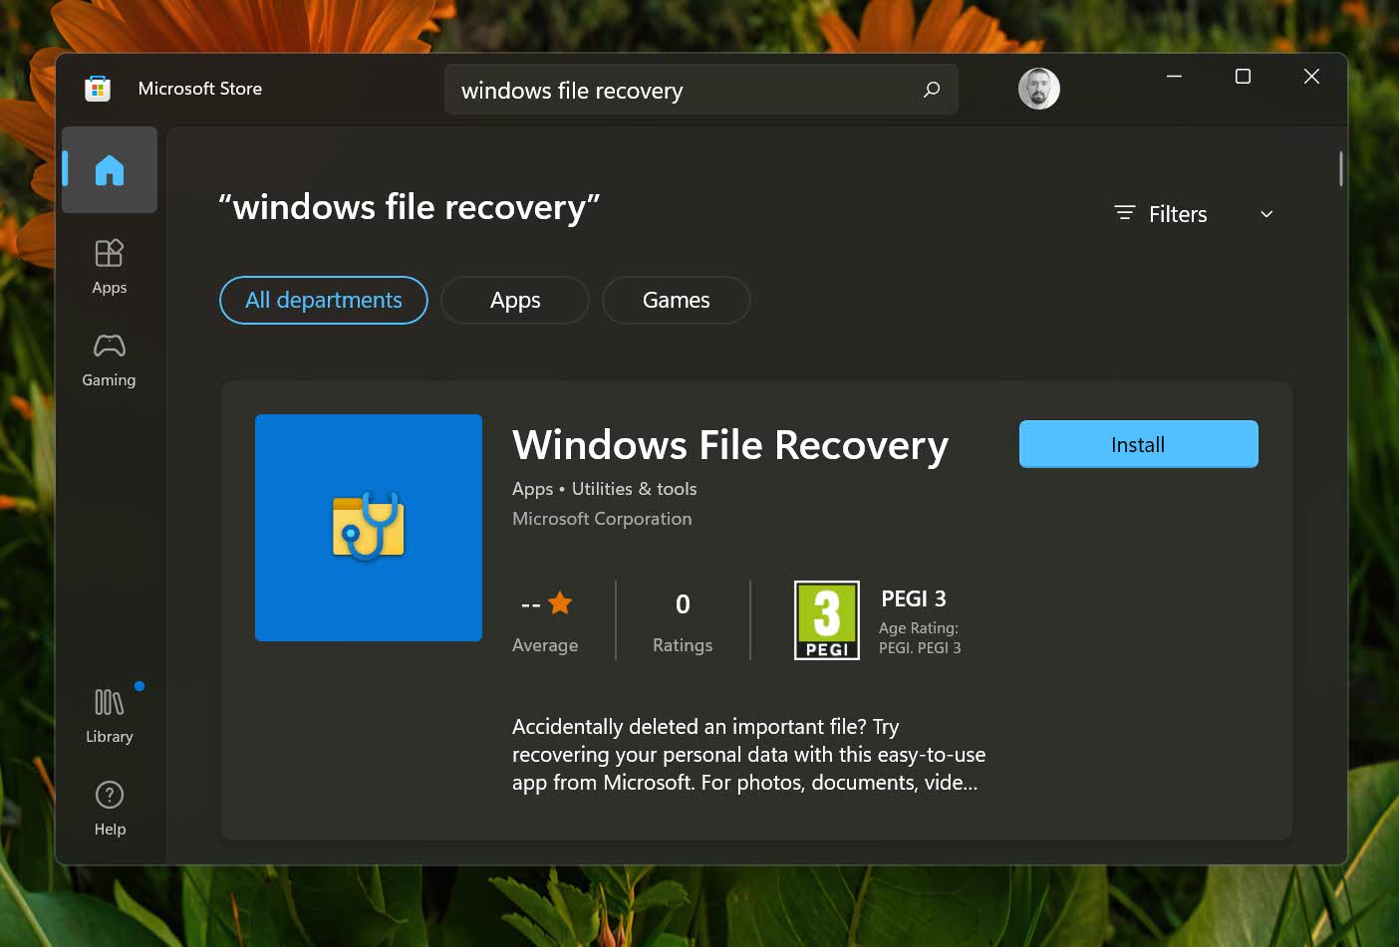Select the Games department filter

coord(677,300)
